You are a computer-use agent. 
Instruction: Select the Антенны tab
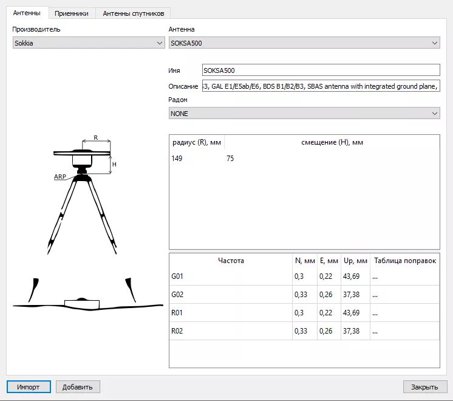pos(27,13)
